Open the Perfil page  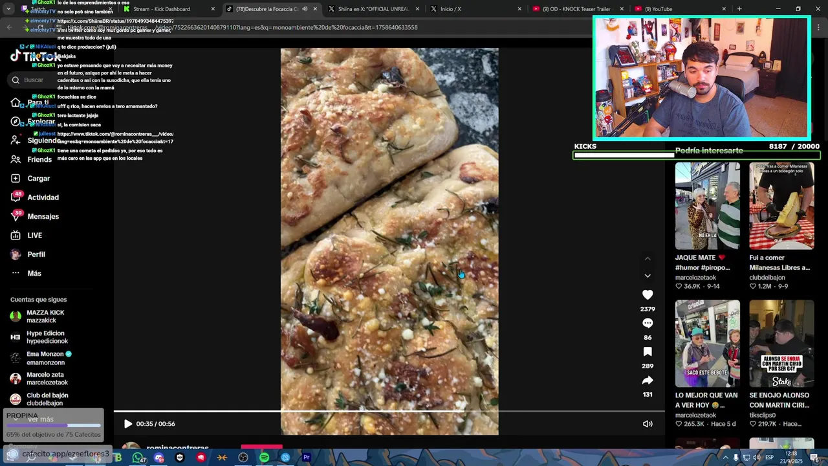coord(28,254)
